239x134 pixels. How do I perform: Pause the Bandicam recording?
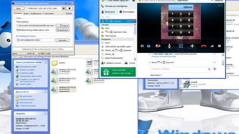coord(63,8)
